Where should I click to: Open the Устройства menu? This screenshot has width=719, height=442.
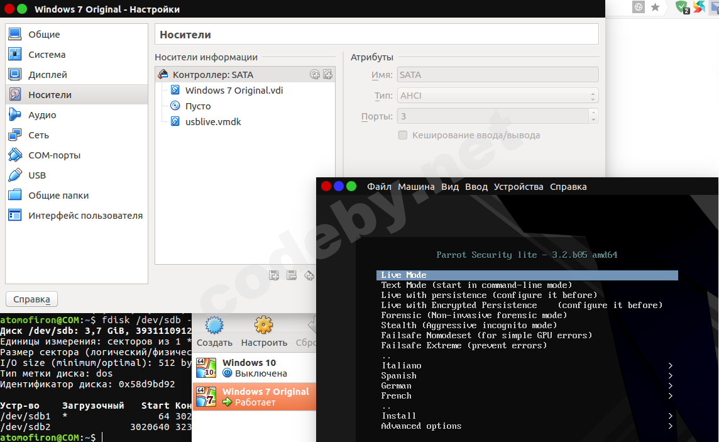[519, 187]
